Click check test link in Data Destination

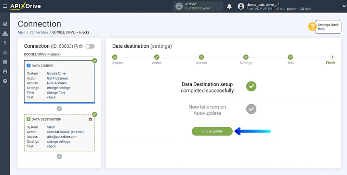pos(52,146)
